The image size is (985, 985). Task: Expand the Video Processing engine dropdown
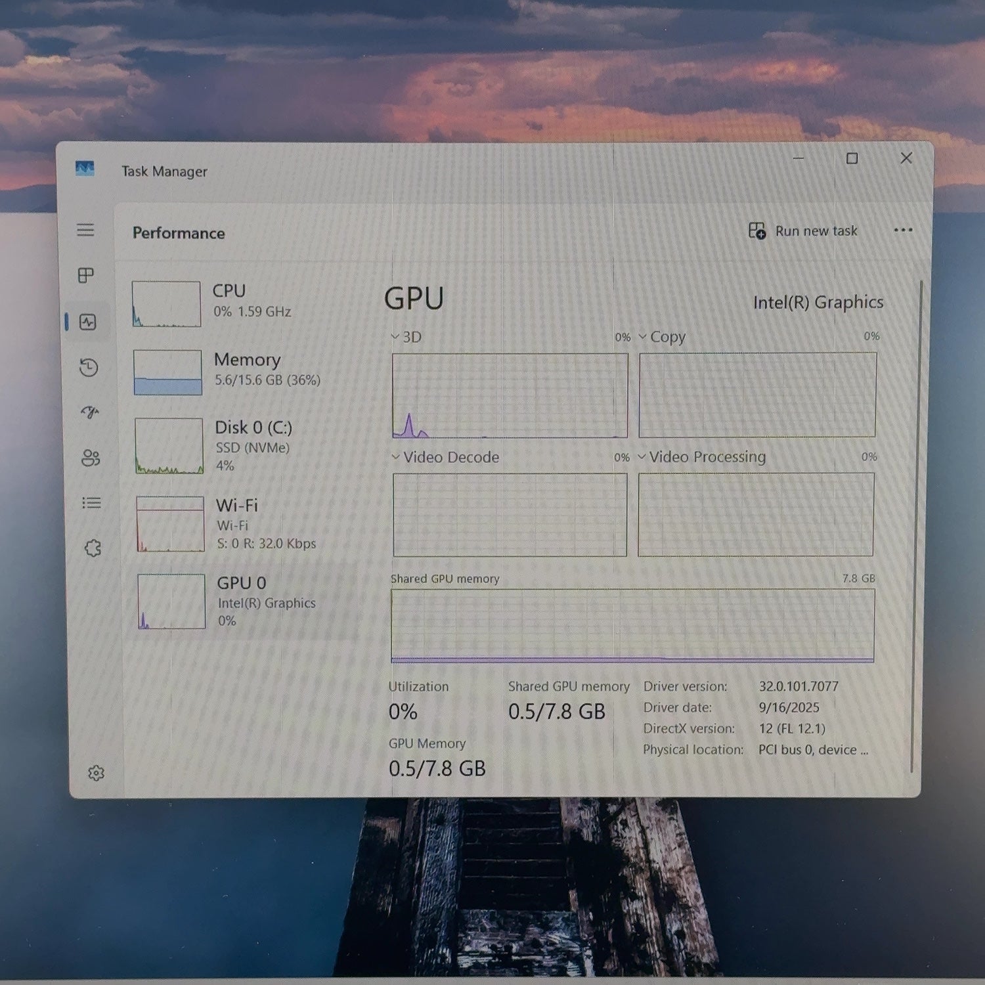point(702,456)
